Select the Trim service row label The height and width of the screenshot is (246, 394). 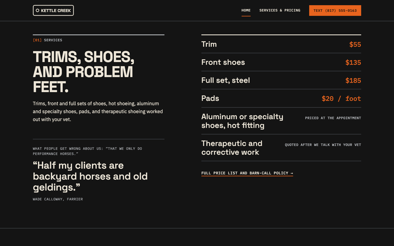pos(209,44)
